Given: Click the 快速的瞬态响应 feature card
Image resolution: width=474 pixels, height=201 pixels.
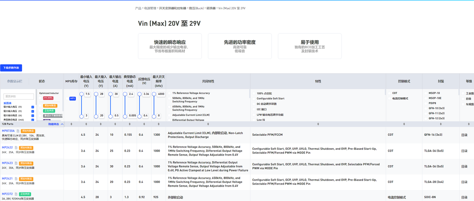Looking at the screenshot, I should click(170, 46).
